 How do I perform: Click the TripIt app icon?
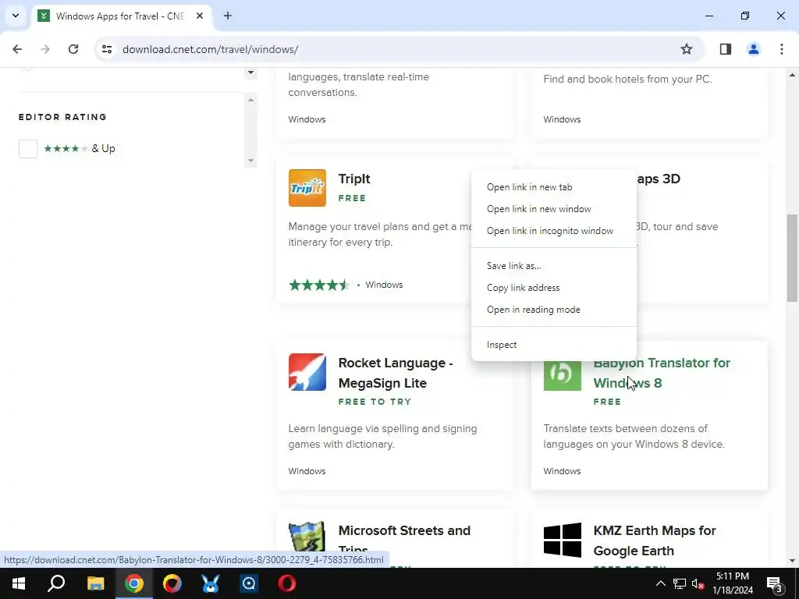[307, 188]
